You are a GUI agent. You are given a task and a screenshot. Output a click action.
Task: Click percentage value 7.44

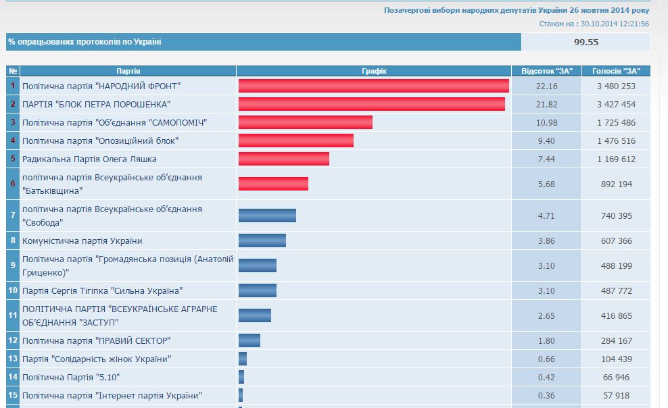tap(546, 159)
